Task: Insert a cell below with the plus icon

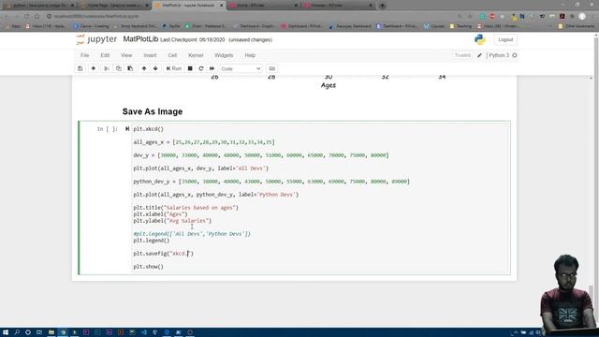Action: click(93, 68)
